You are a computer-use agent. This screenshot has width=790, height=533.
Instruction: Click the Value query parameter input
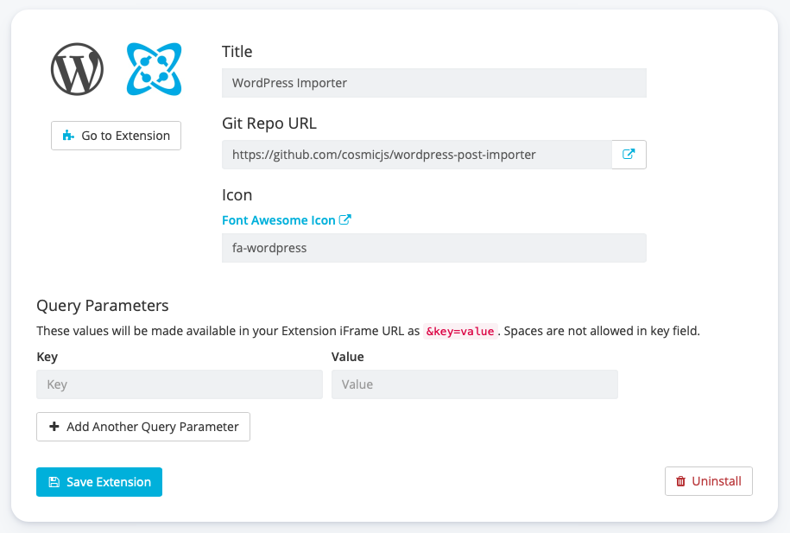click(474, 384)
